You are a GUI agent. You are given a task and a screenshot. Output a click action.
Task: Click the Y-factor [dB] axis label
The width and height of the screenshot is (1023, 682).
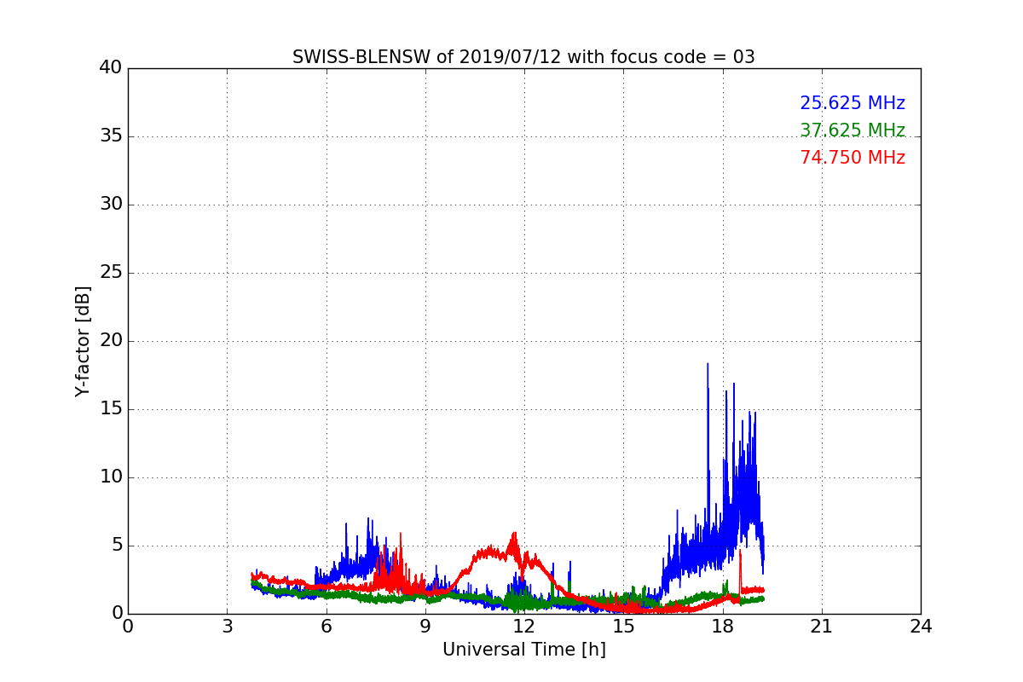click(83, 341)
